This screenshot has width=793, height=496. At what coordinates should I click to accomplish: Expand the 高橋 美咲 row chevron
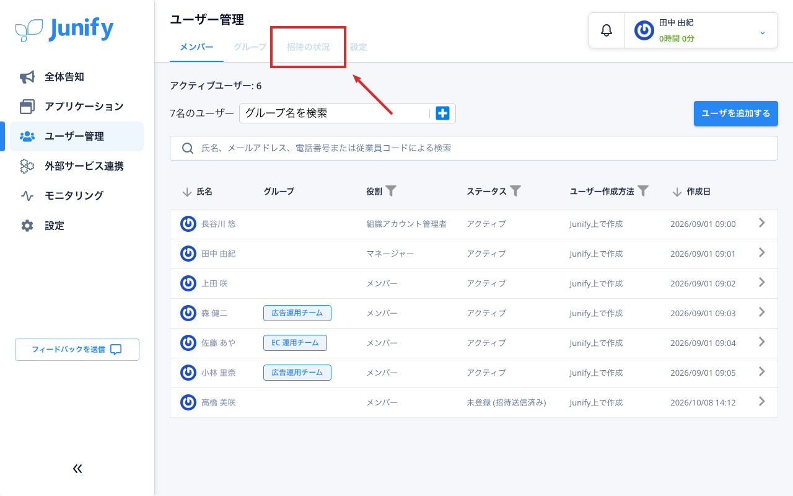762,402
